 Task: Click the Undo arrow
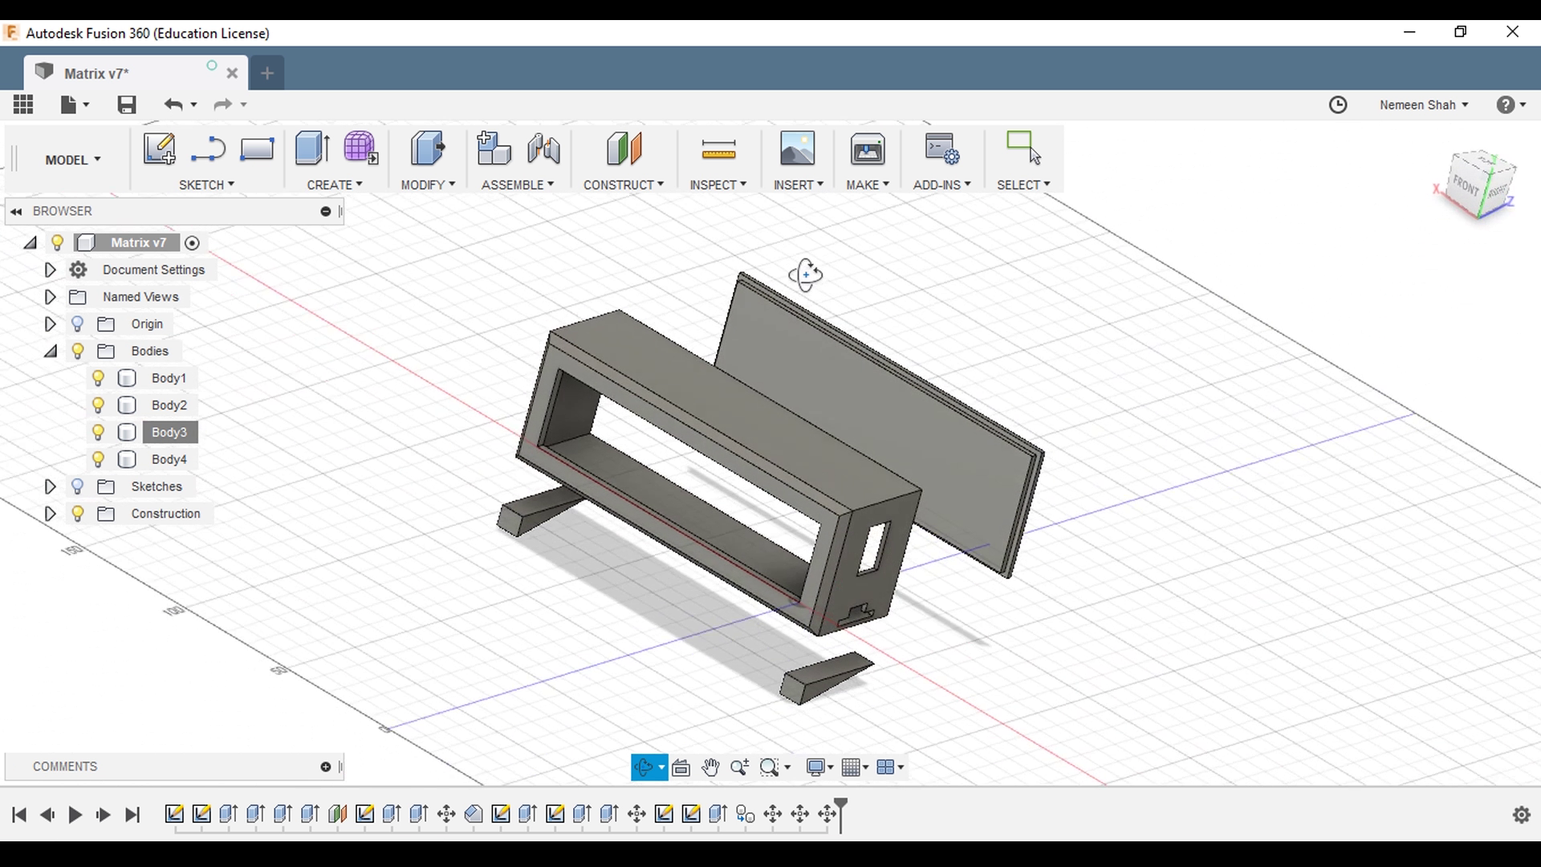(173, 104)
